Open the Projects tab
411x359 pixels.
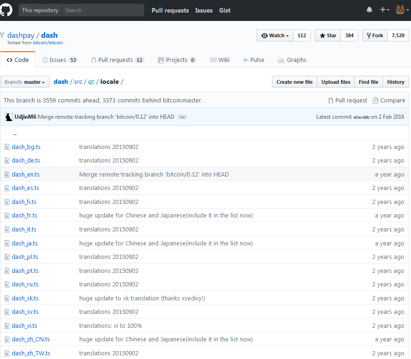pyautogui.click(x=177, y=60)
